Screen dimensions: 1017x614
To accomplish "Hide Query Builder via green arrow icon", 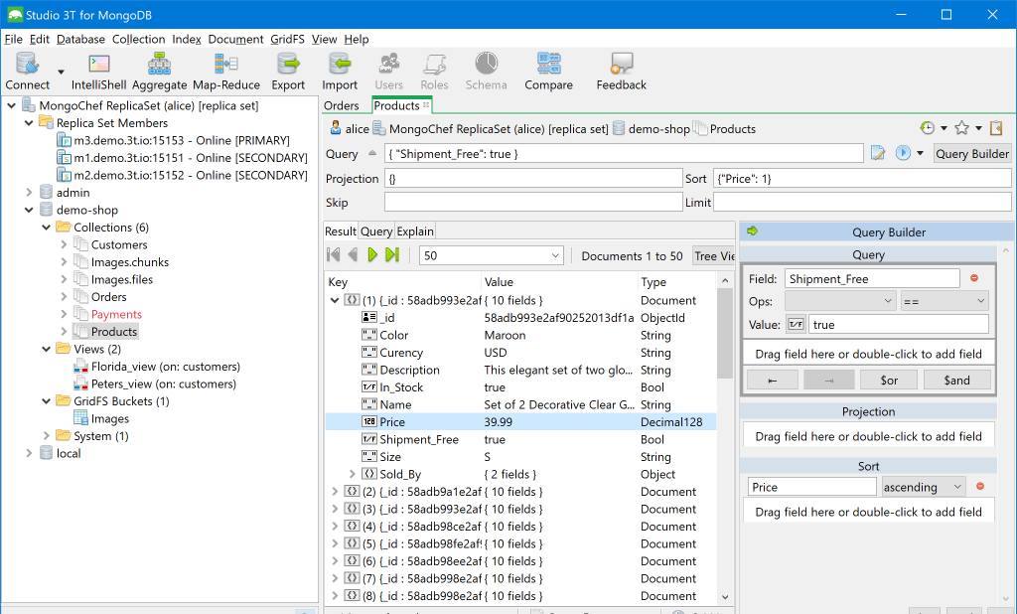I will (753, 231).
